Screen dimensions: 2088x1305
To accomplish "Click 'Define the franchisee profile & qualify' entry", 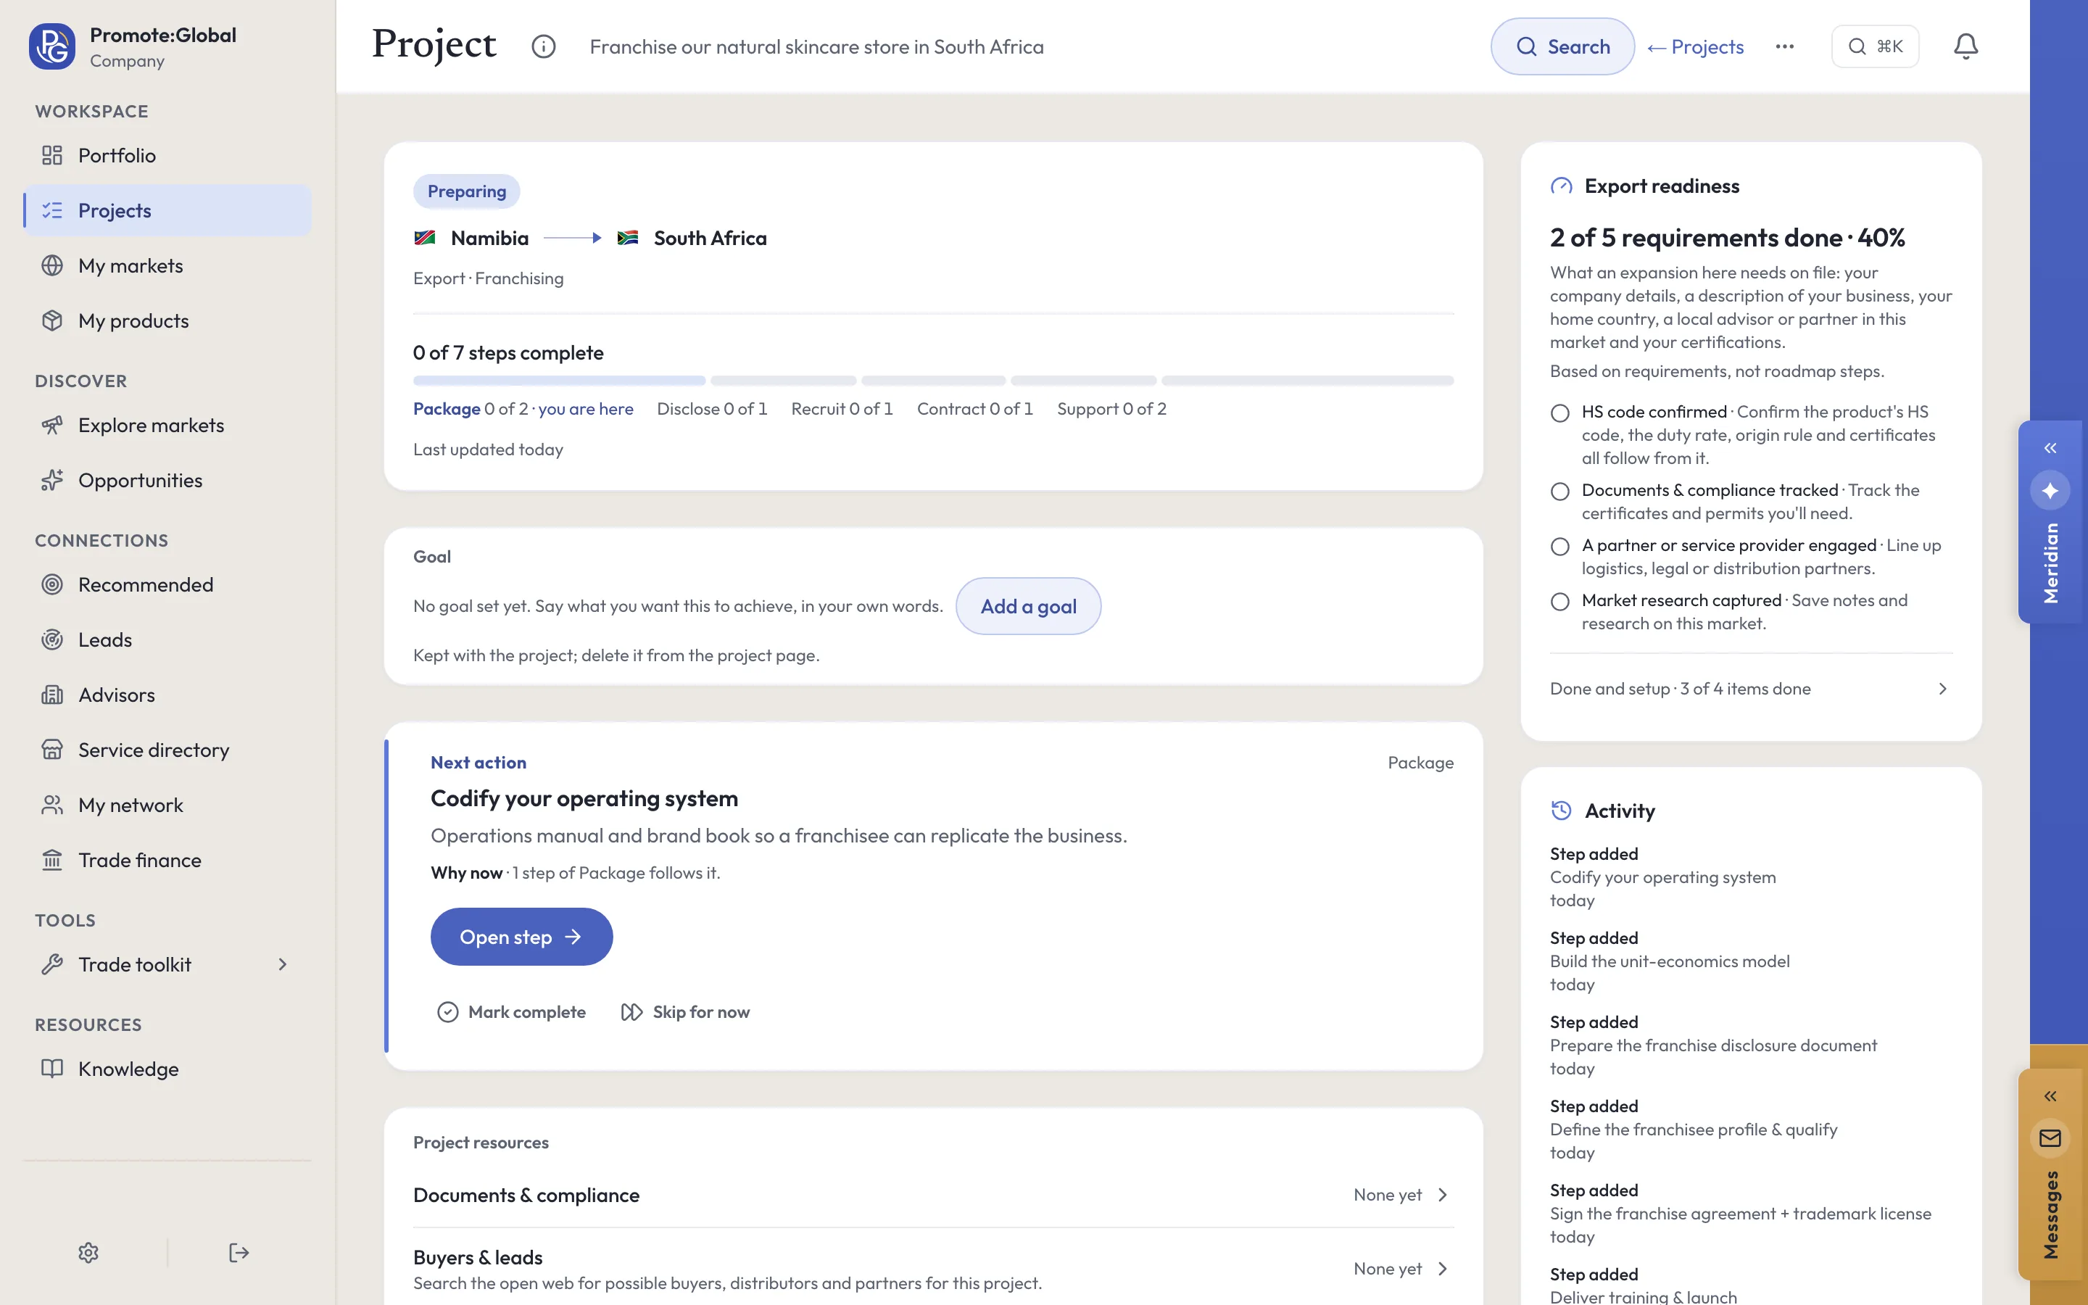I will (x=1694, y=1130).
